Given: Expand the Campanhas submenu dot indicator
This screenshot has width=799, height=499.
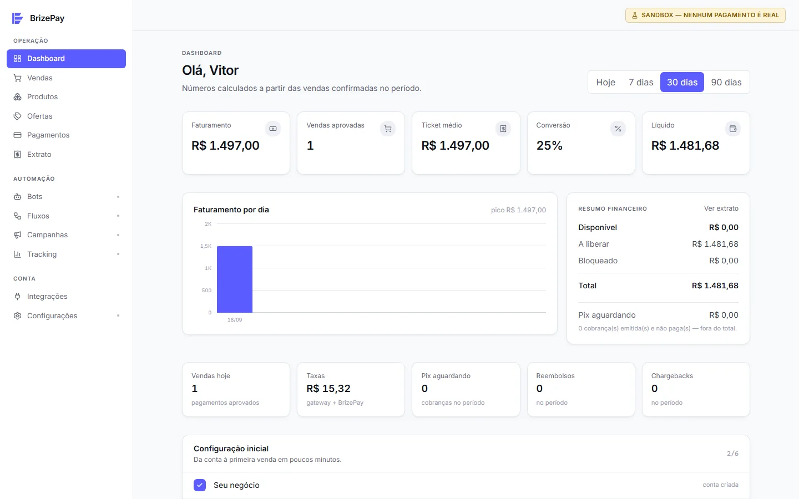Looking at the screenshot, I should coord(118,235).
